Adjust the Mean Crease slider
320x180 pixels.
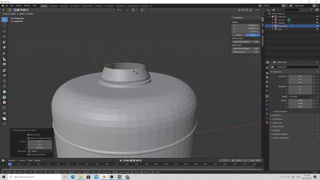point(245,52)
